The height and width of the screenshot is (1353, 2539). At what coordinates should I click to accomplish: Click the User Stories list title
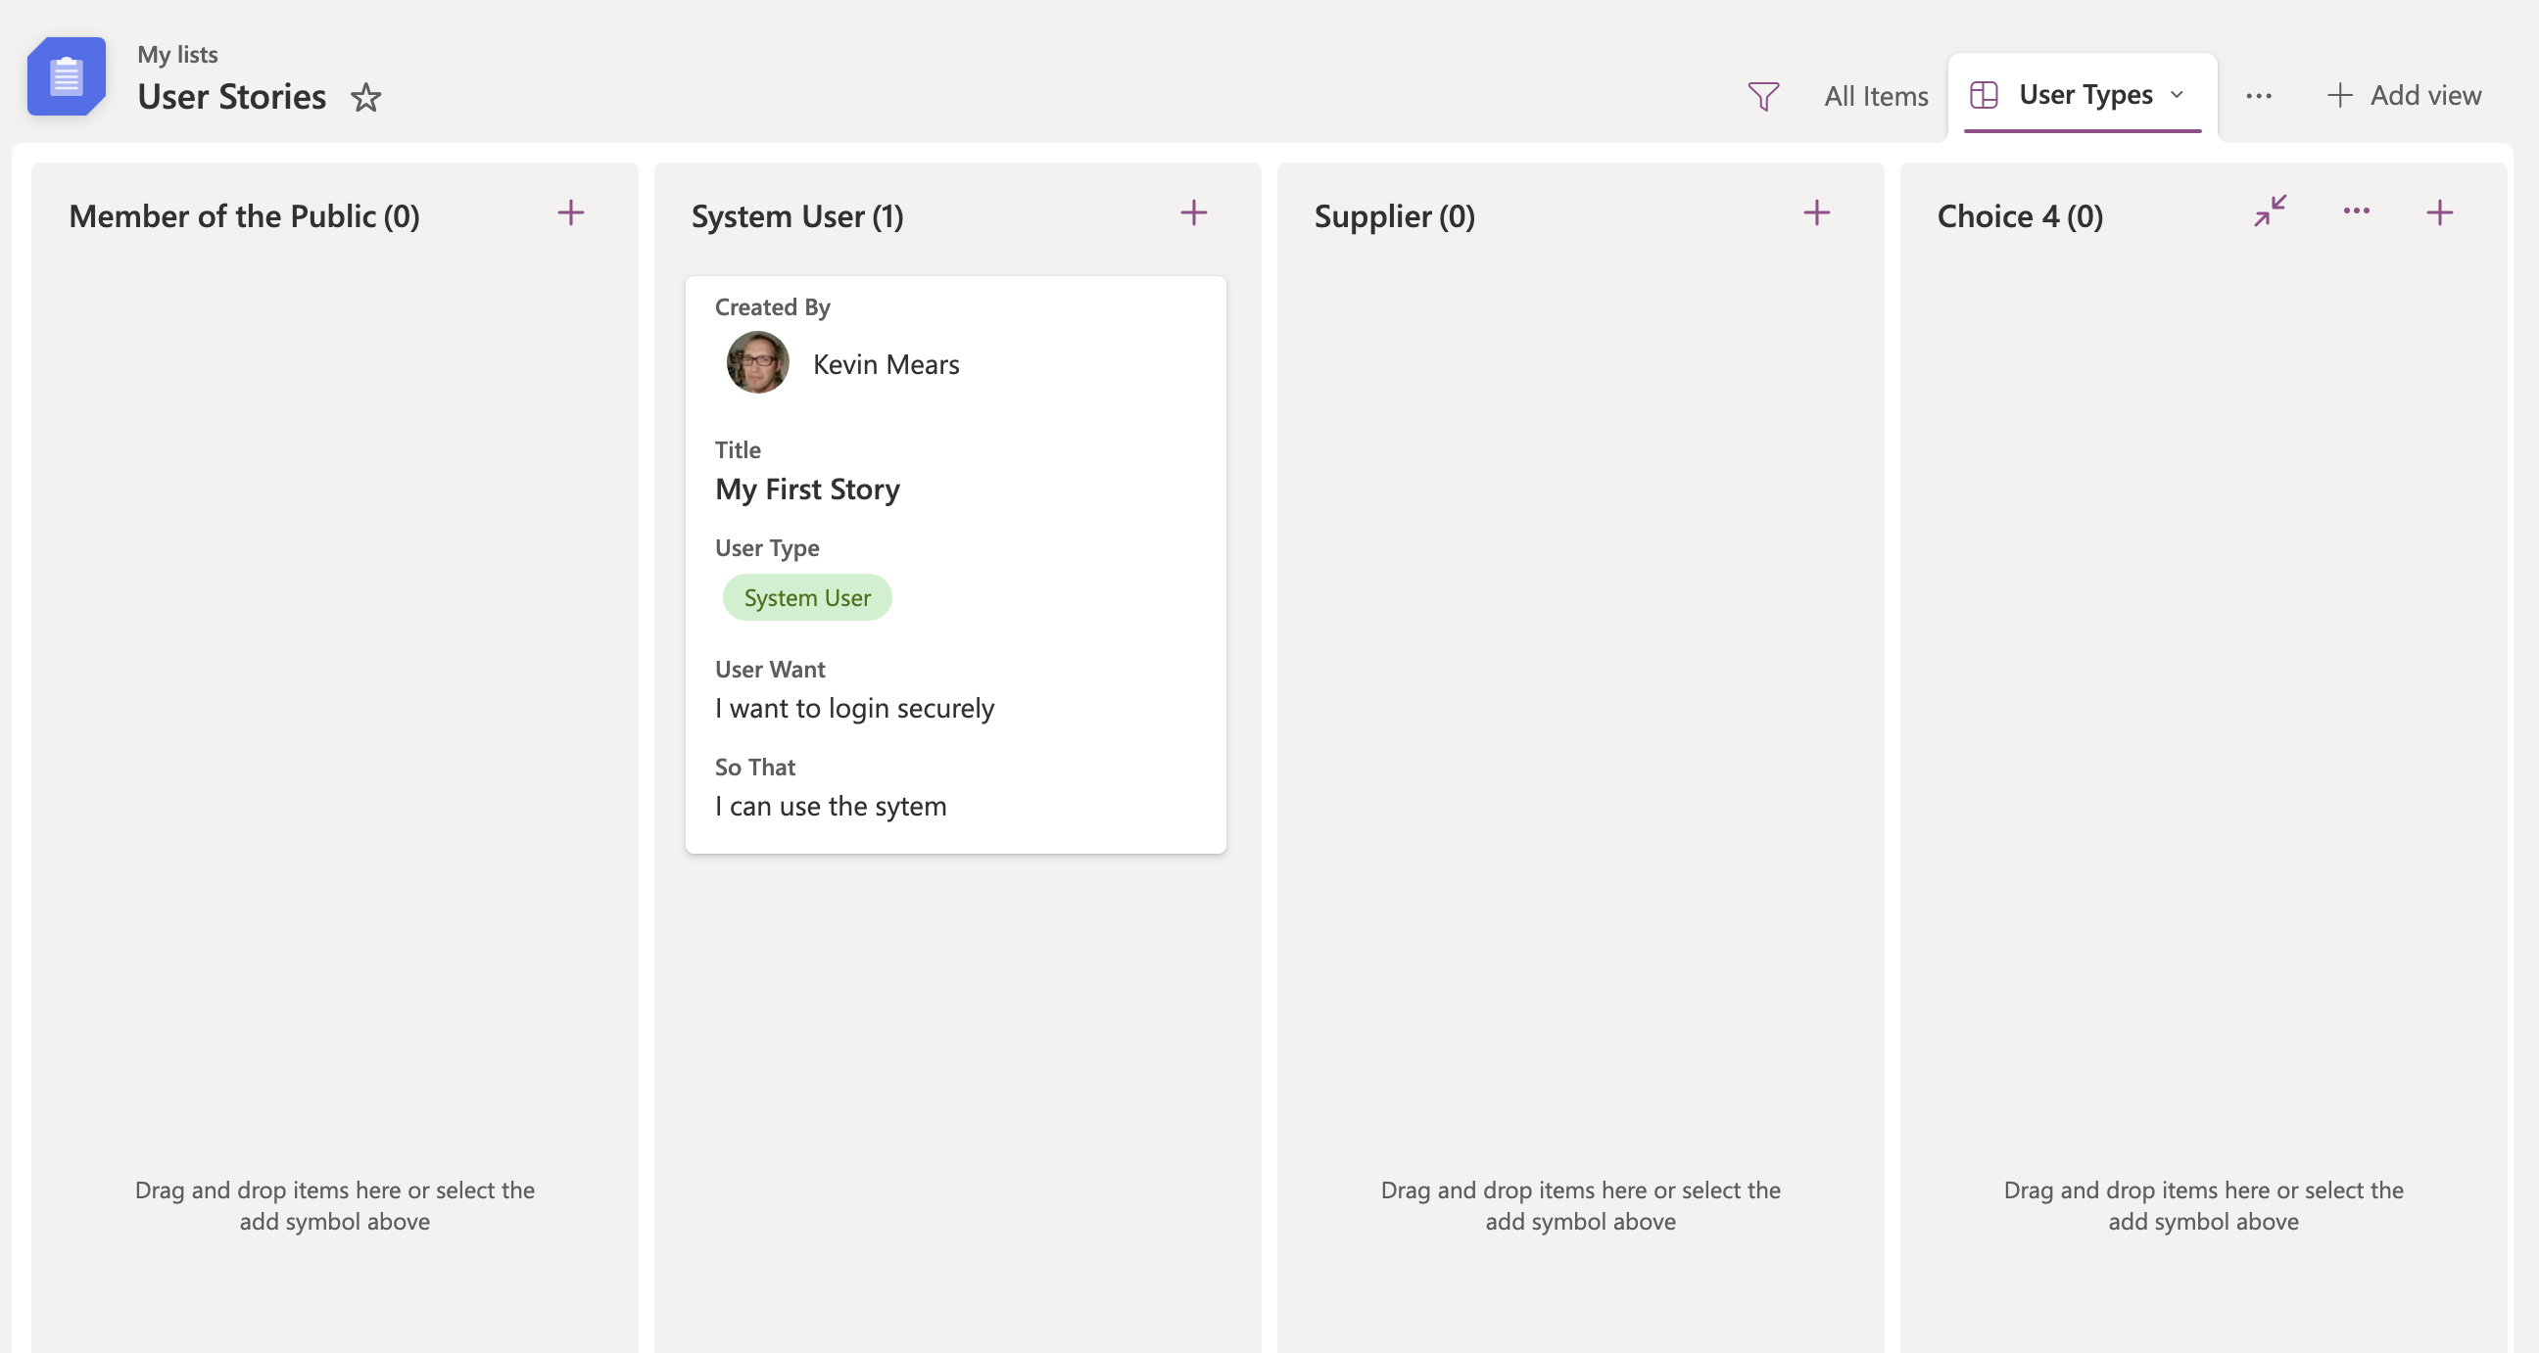(231, 97)
